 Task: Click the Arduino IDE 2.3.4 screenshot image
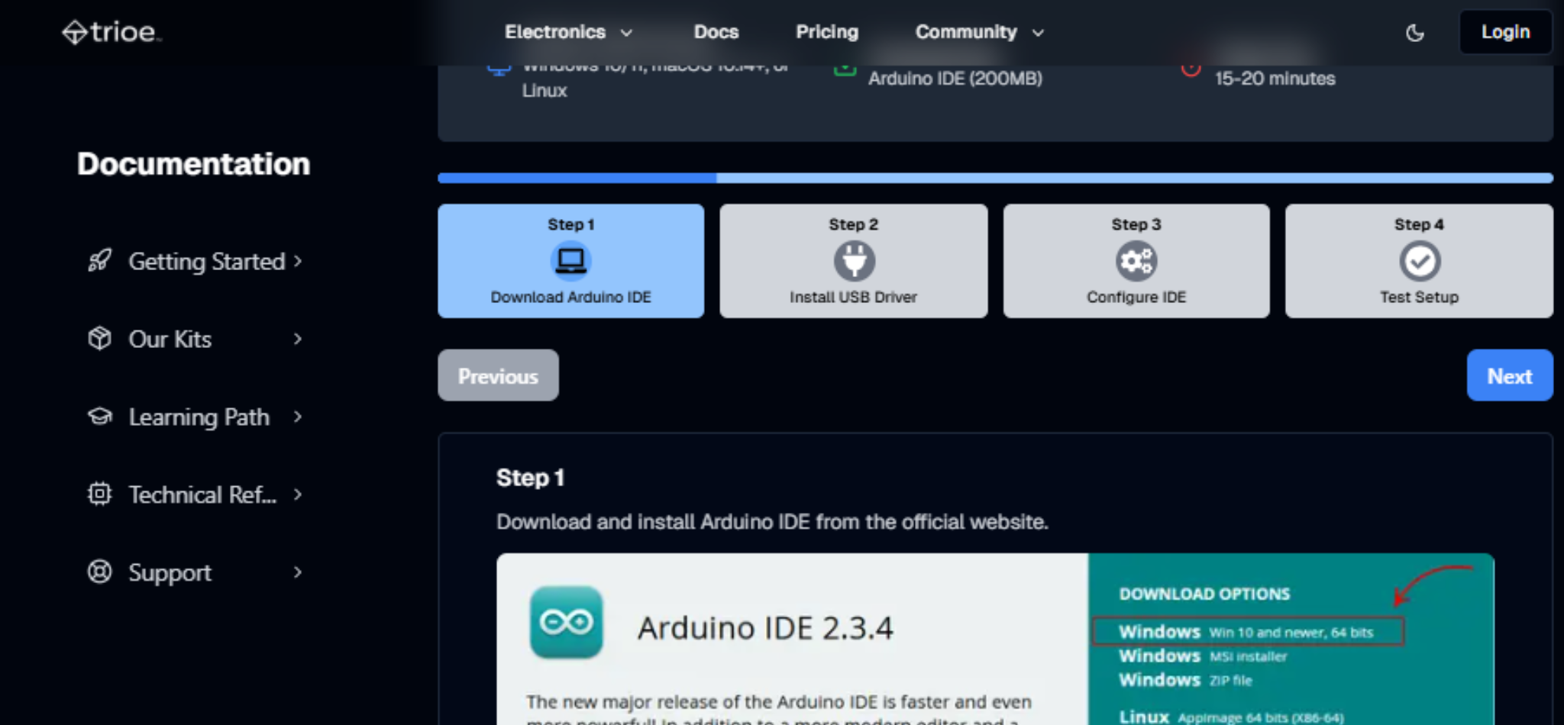pos(995,640)
